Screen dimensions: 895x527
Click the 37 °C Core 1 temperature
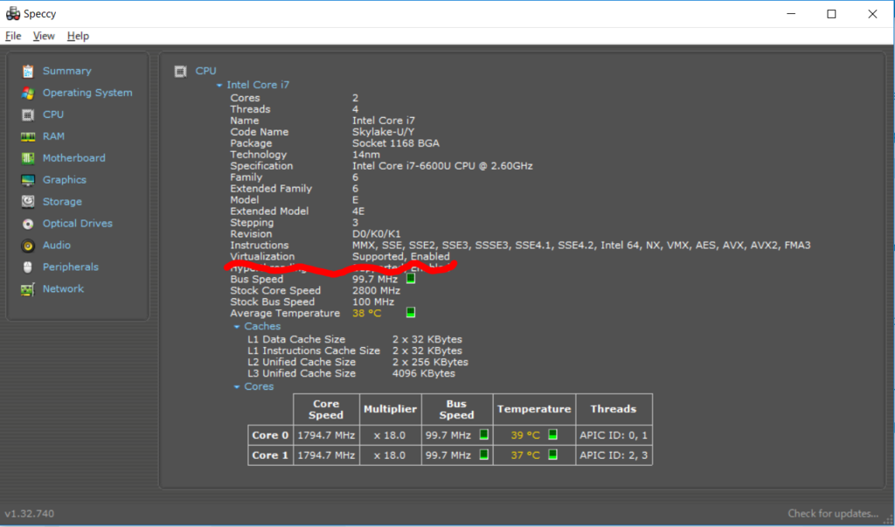(x=525, y=455)
